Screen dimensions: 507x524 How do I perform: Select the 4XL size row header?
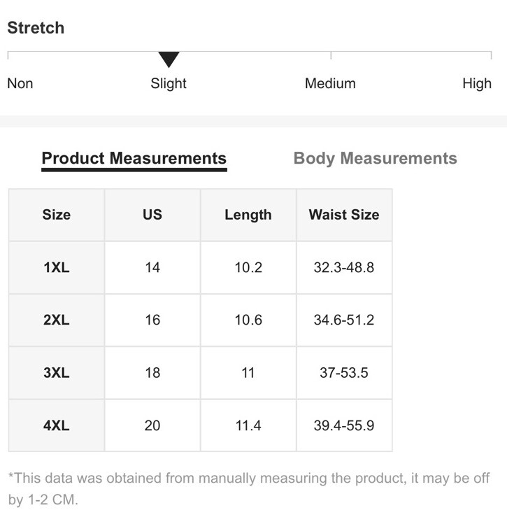[x=57, y=425]
